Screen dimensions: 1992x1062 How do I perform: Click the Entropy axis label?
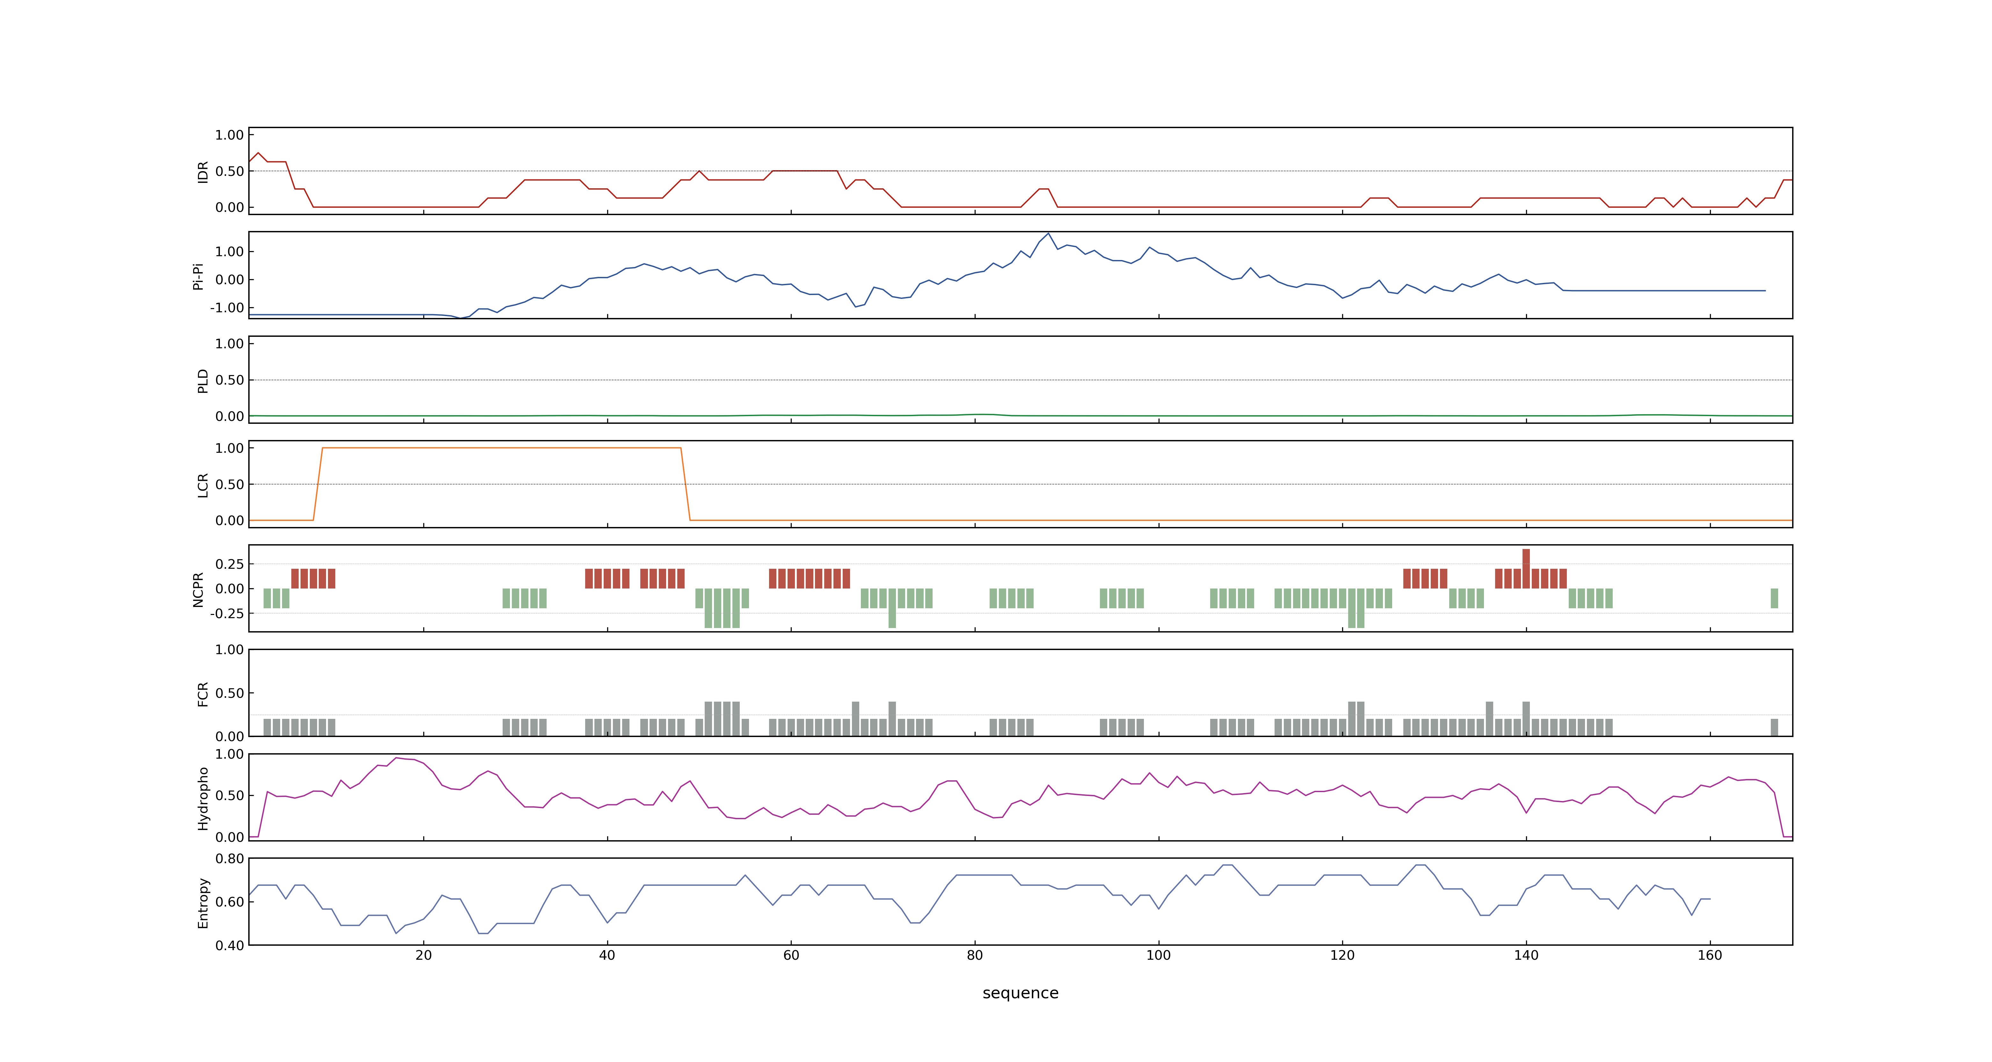coord(203,902)
